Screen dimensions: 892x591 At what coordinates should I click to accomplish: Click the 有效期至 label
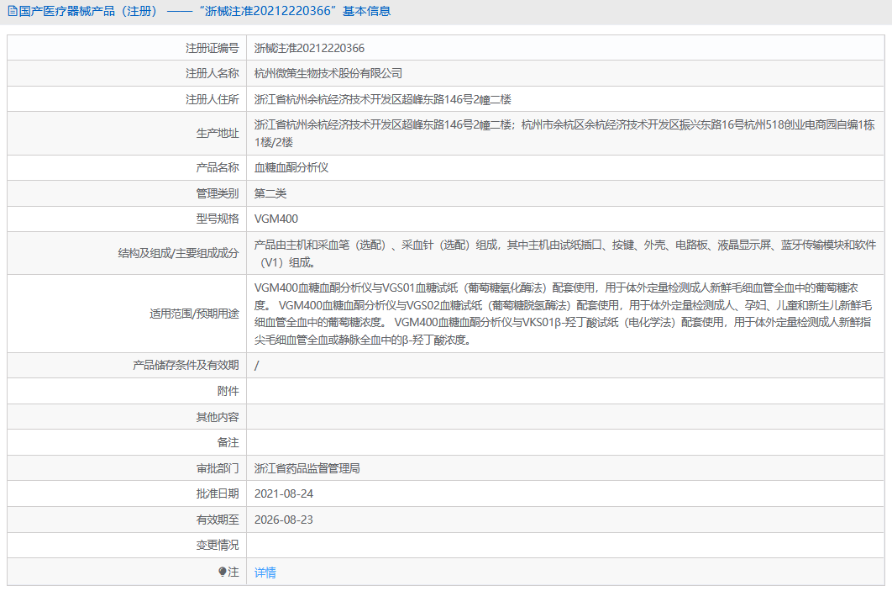[x=218, y=520]
